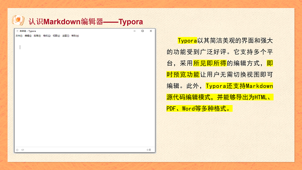Maximize the Typora window
302x170 pixels.
coord(142,31)
